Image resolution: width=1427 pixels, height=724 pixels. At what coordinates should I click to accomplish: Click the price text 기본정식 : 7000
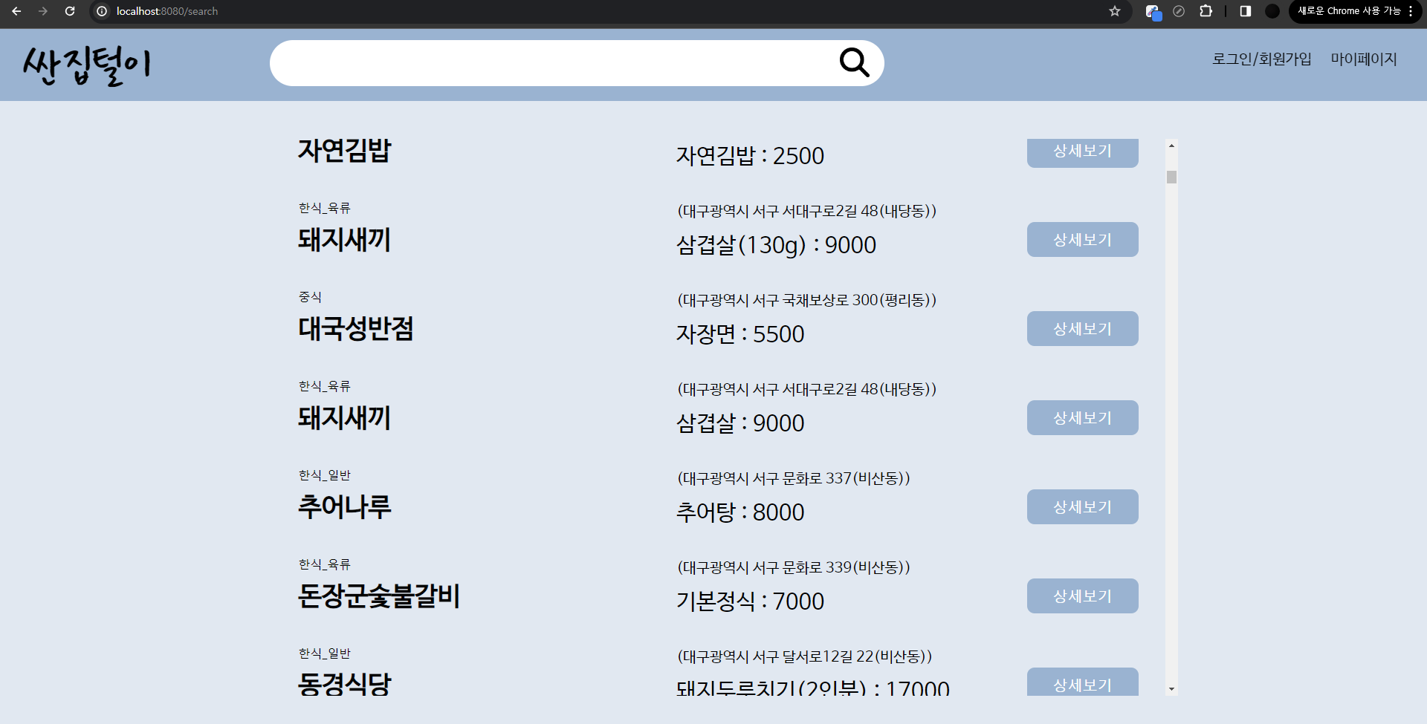pos(750,601)
